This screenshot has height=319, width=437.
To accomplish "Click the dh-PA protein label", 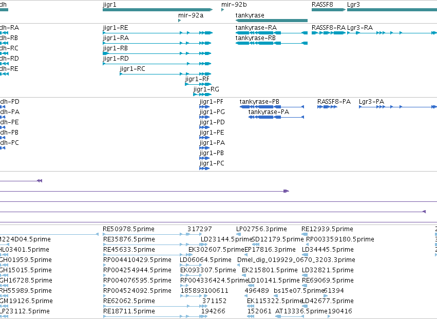I will tap(10, 112).
